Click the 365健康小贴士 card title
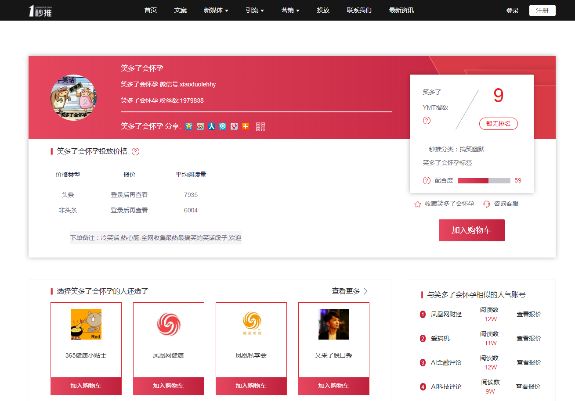The image size is (575, 401). 86,355
